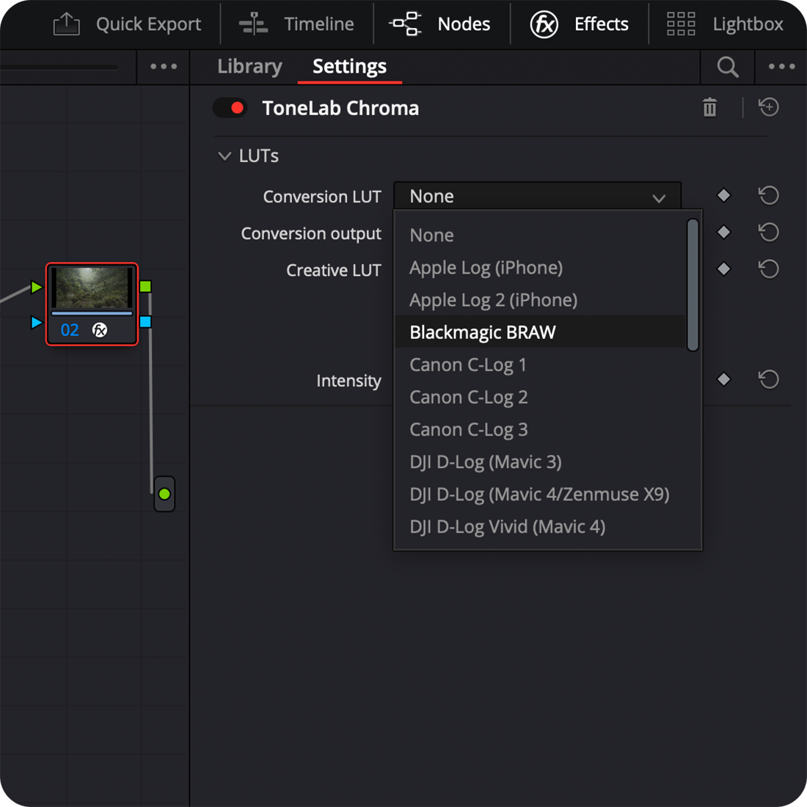Reset the Conversion LUT parameter
Screen dimensions: 807x807
(x=768, y=196)
